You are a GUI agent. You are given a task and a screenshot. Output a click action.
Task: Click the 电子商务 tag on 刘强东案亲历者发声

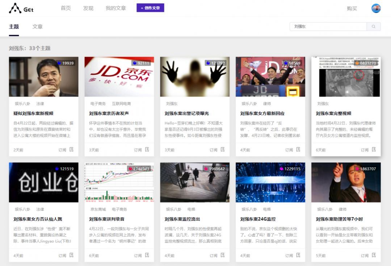coord(98,103)
